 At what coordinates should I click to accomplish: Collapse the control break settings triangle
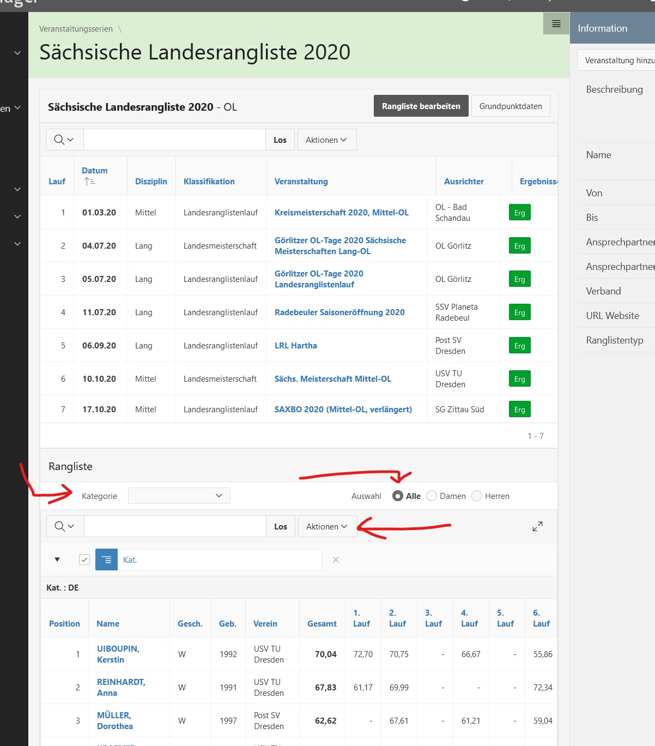tap(57, 559)
